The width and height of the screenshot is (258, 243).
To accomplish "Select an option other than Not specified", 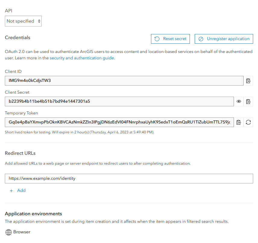I will [x=23, y=21].
